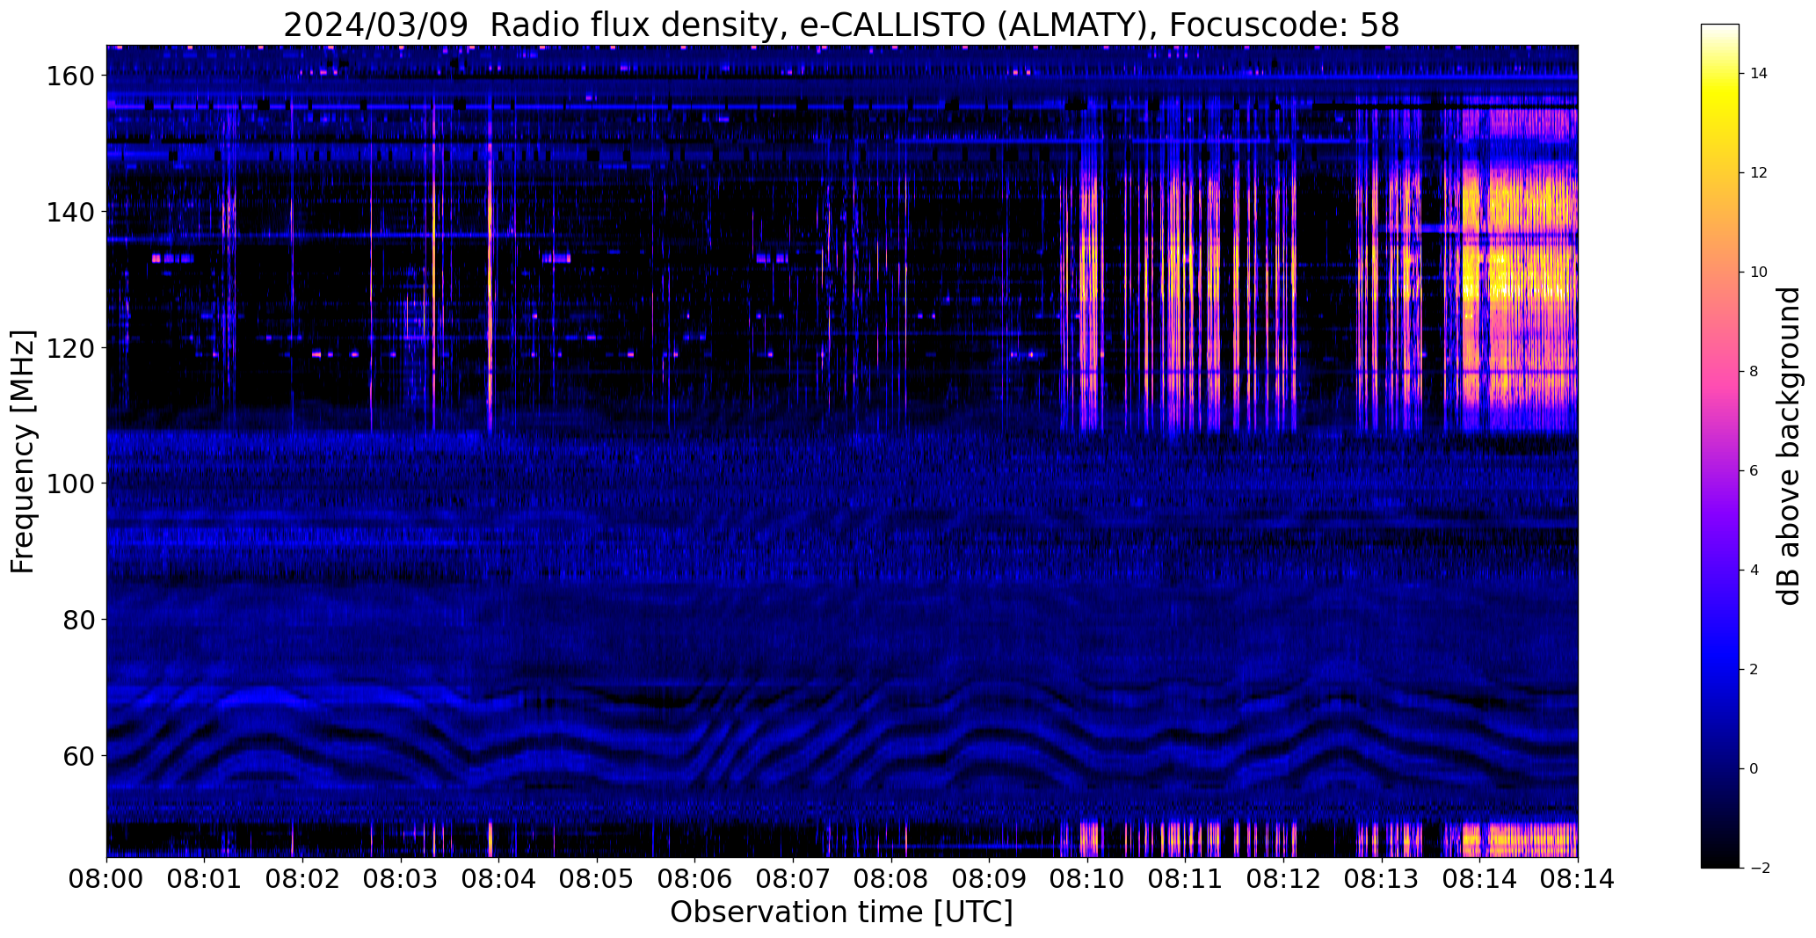Click the plot title text

tap(841, 25)
